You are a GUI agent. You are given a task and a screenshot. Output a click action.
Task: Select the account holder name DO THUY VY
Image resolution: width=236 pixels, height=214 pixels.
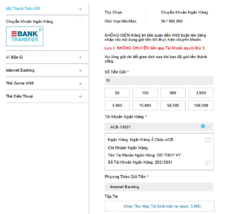click(x=169, y=155)
